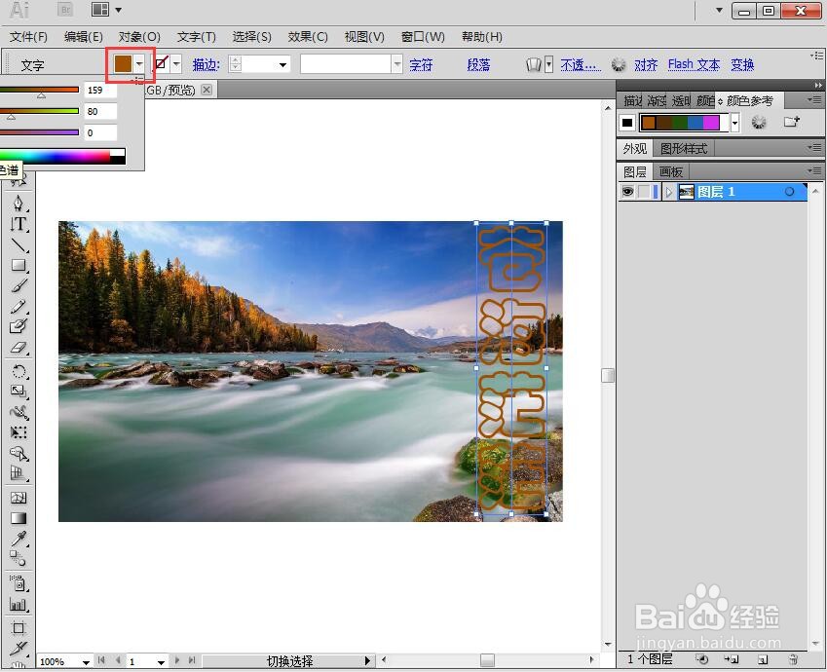This screenshot has width=827, height=672.
Task: Select the Scale tool
Action: 19,392
